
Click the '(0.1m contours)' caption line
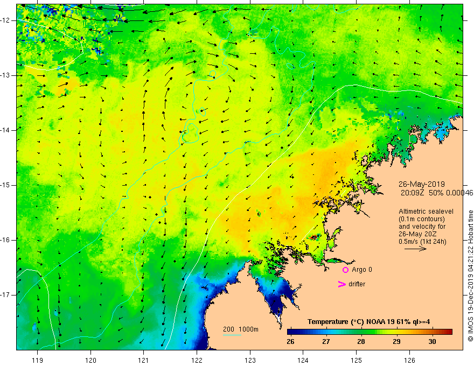(x=421, y=219)
